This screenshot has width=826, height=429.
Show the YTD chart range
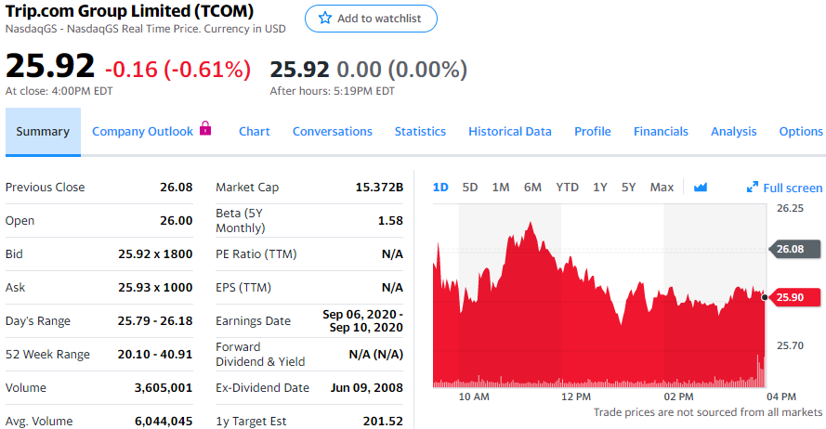pos(567,188)
